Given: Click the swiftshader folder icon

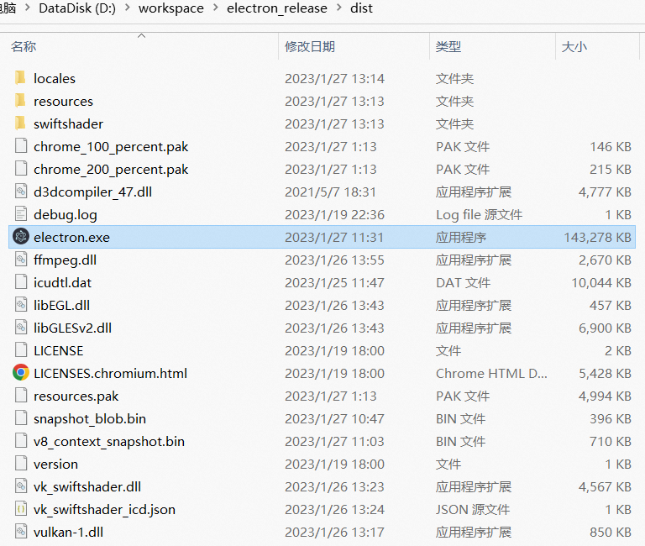Looking at the screenshot, I should 20,123.
